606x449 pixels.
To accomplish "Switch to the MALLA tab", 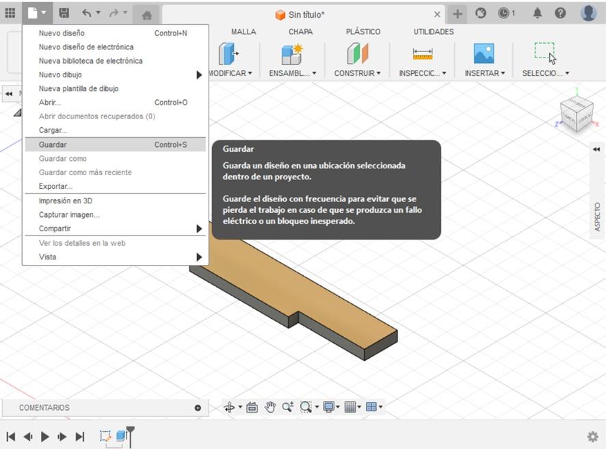I will coord(243,31).
